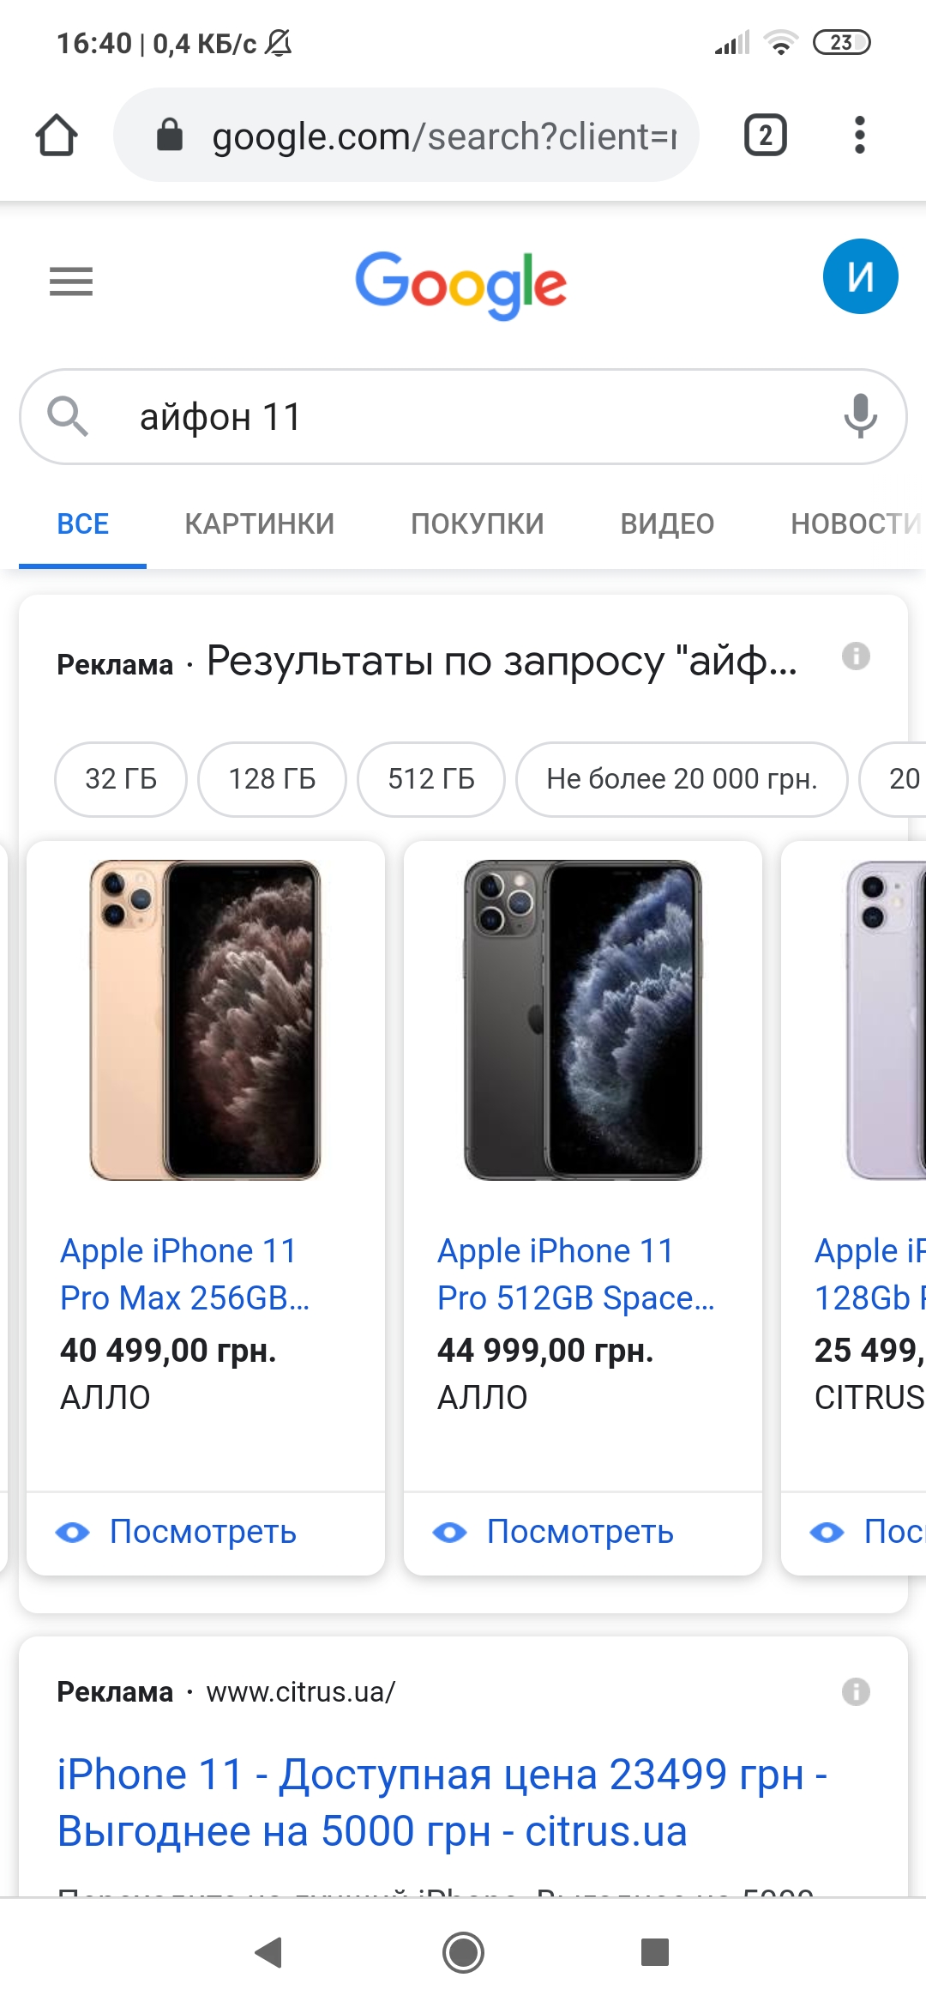
Task: Show ad info for shopping results
Action: [x=856, y=656]
